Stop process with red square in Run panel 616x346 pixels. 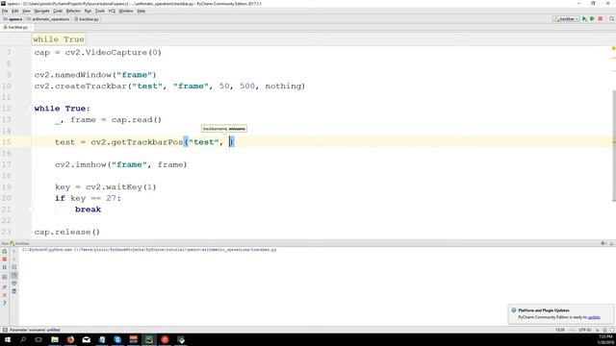point(4,259)
